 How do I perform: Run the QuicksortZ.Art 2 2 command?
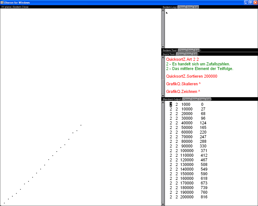coord(182,60)
